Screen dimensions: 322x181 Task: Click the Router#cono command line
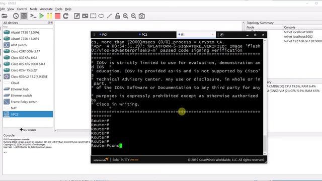pos(107,145)
